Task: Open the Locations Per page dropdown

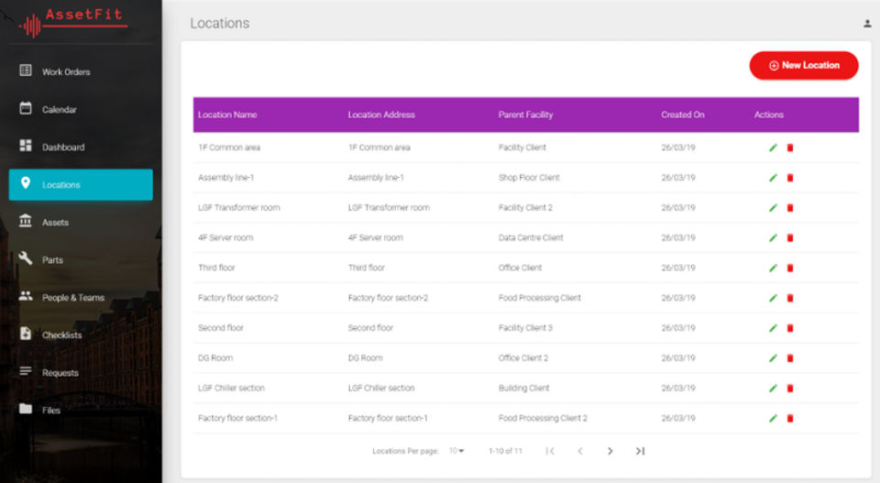Action: tap(456, 451)
